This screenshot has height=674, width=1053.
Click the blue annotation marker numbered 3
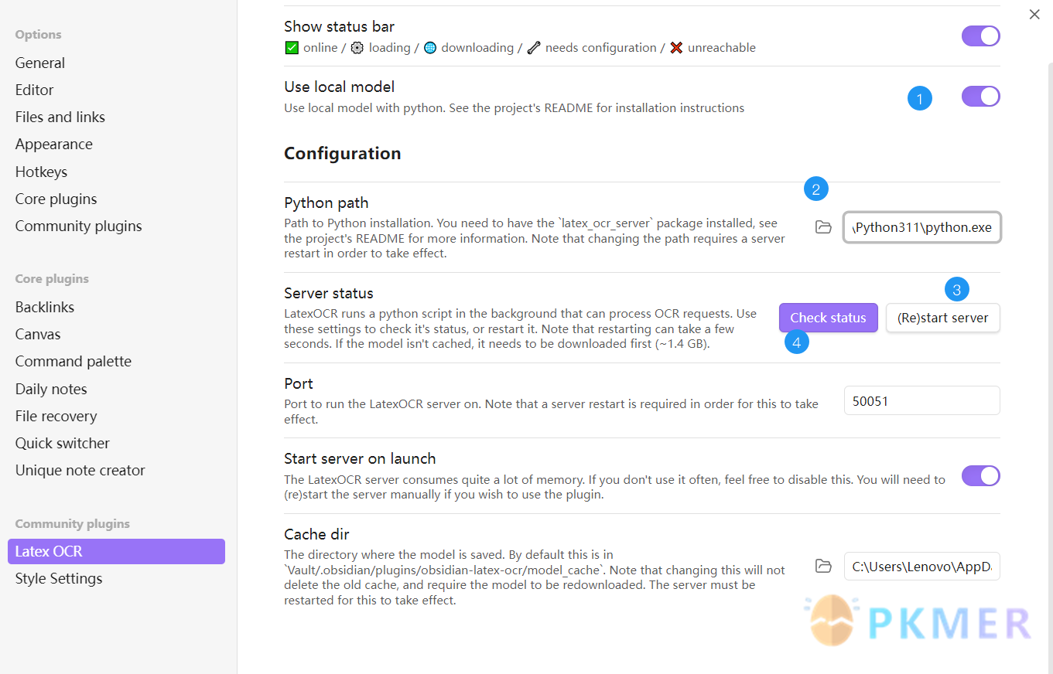coord(957,290)
